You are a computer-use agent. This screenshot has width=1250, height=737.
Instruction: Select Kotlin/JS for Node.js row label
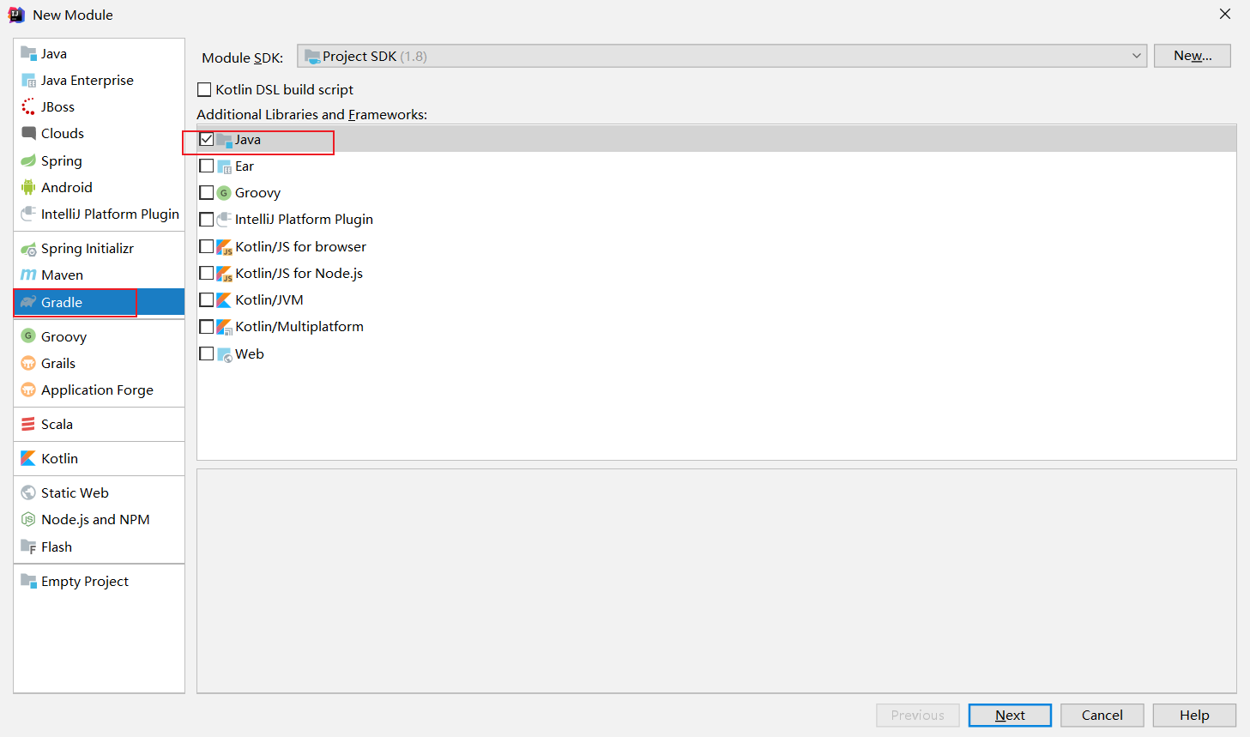pyautogui.click(x=299, y=273)
